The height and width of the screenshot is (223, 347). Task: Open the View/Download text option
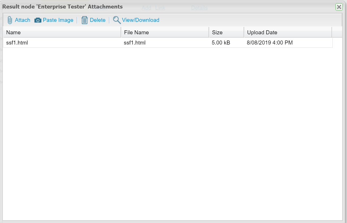coord(141,20)
